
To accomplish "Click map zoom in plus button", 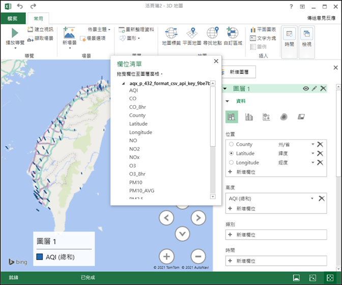I will (x=166, y=256).
